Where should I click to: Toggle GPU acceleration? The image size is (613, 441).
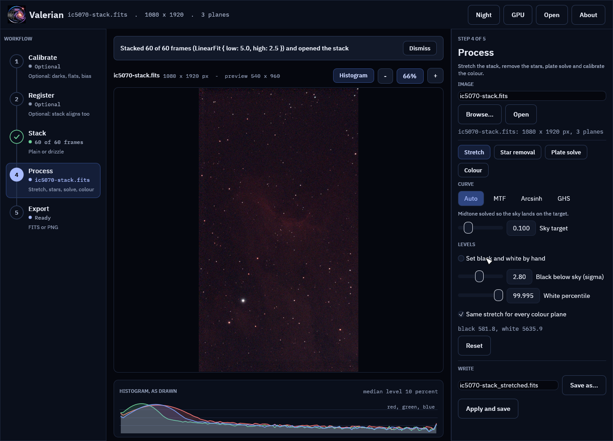pyautogui.click(x=518, y=15)
